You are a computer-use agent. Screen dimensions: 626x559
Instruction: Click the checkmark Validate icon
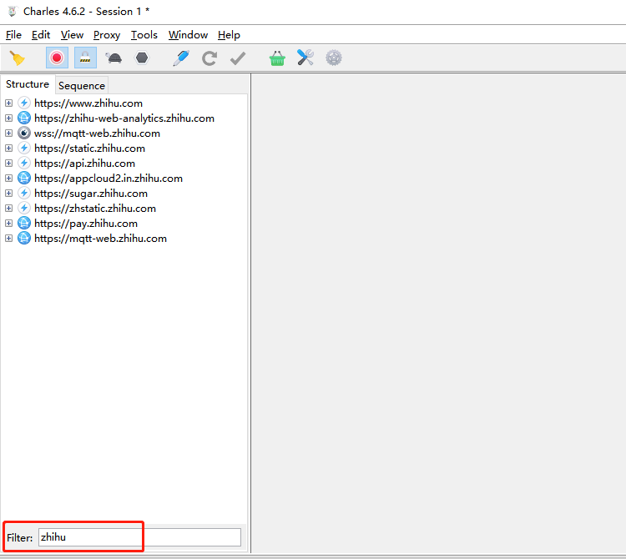238,58
